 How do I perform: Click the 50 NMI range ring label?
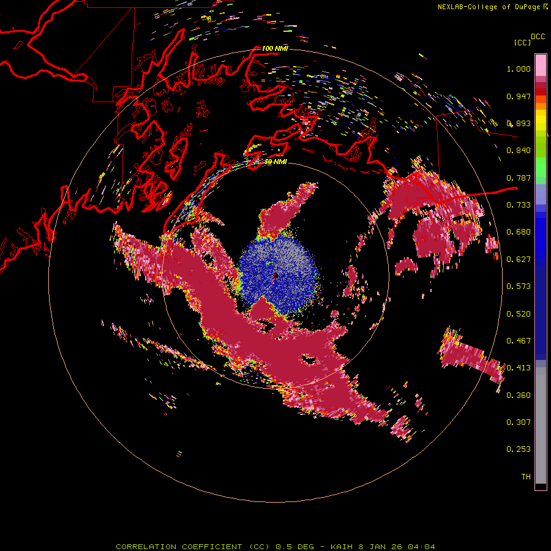275,162
